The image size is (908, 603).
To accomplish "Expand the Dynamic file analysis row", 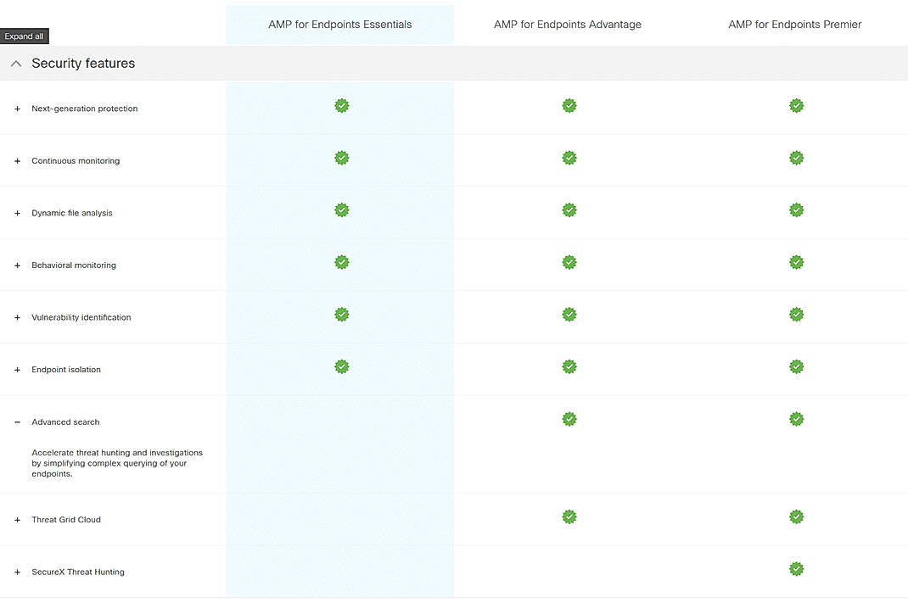I will pos(17,213).
